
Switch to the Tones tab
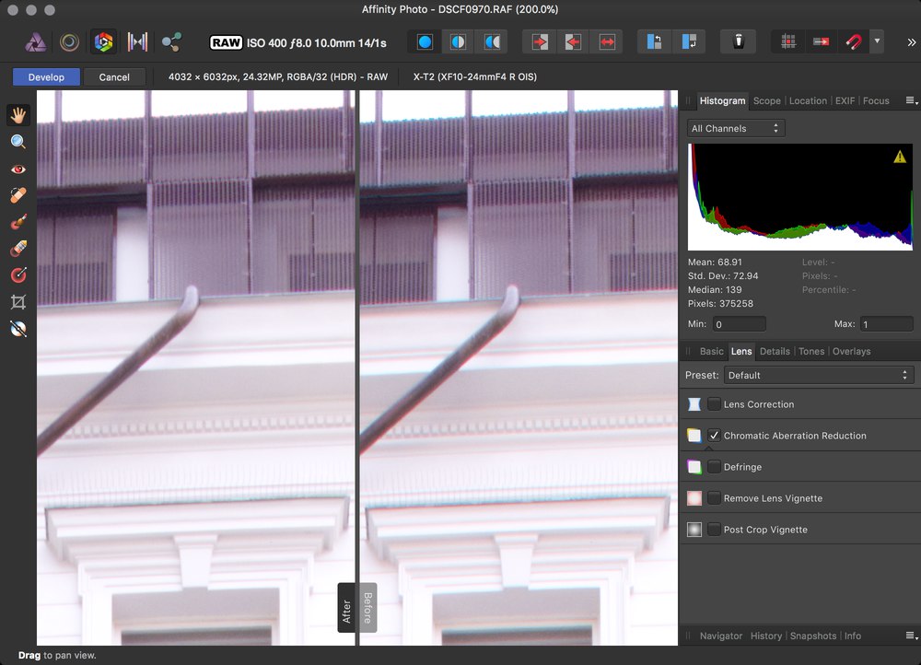[811, 351]
